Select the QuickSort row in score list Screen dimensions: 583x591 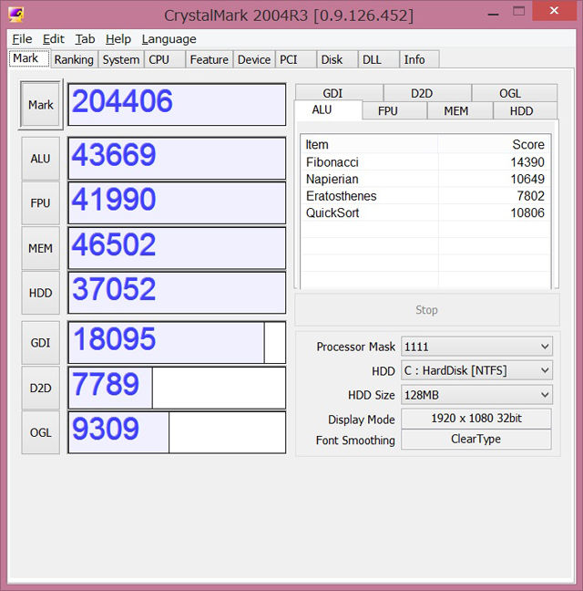[425, 213]
